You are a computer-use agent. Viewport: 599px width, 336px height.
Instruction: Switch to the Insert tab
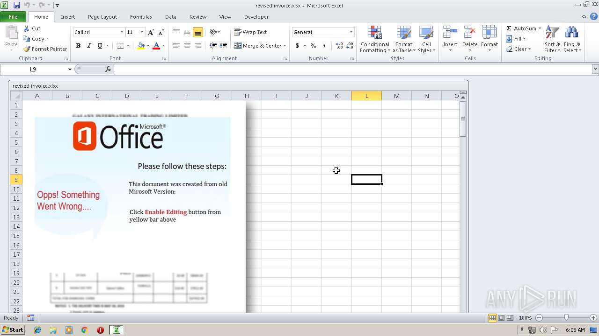[68, 17]
